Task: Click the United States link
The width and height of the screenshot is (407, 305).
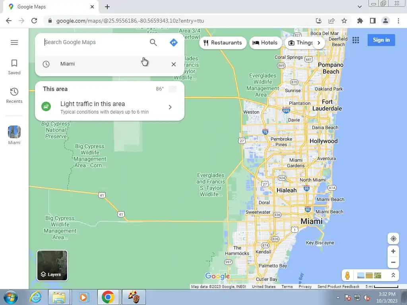Action: pyautogui.click(x=264, y=287)
